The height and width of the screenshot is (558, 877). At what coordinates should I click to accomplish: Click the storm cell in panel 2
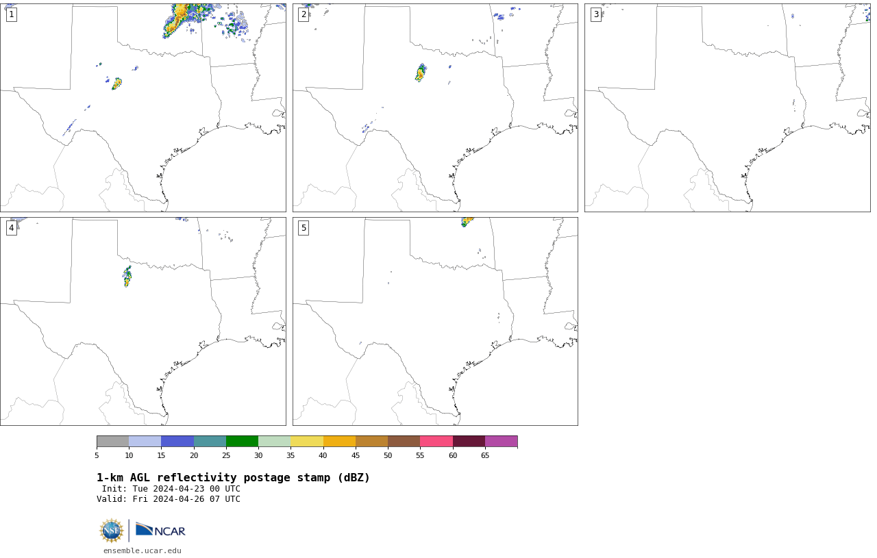point(421,73)
